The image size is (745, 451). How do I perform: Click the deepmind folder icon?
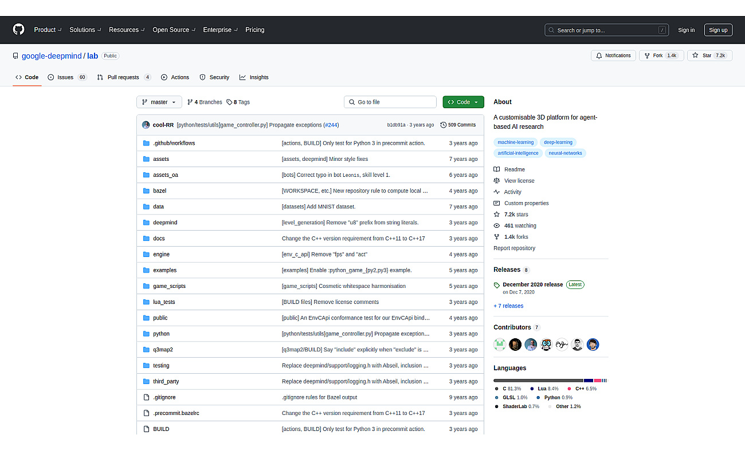[147, 223]
